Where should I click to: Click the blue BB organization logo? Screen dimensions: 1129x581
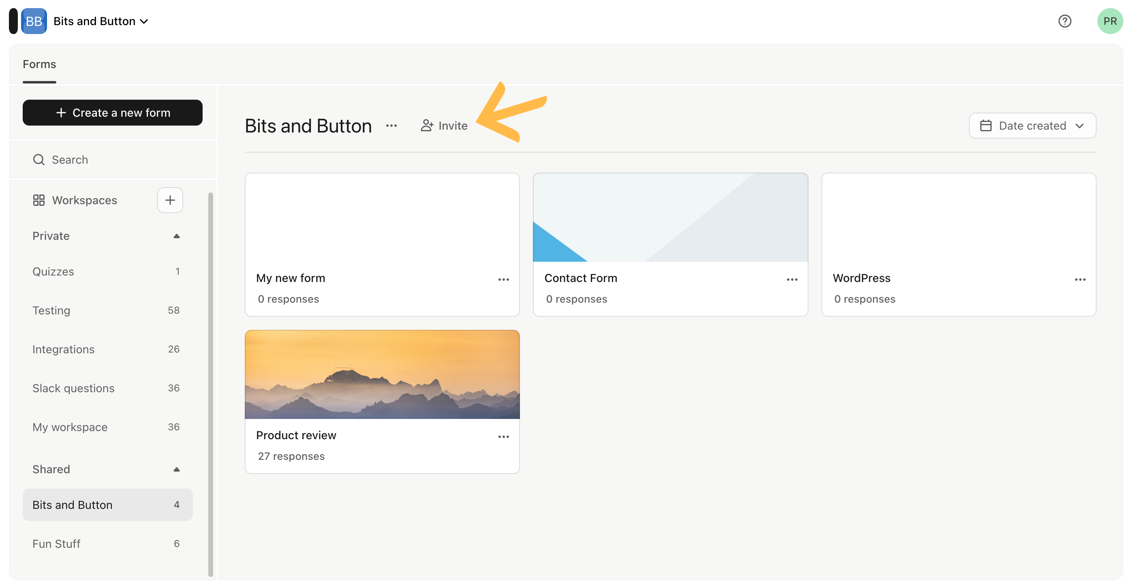click(34, 21)
